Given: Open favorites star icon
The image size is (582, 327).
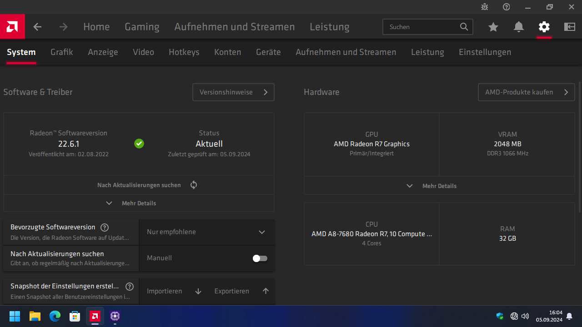Looking at the screenshot, I should point(493,27).
